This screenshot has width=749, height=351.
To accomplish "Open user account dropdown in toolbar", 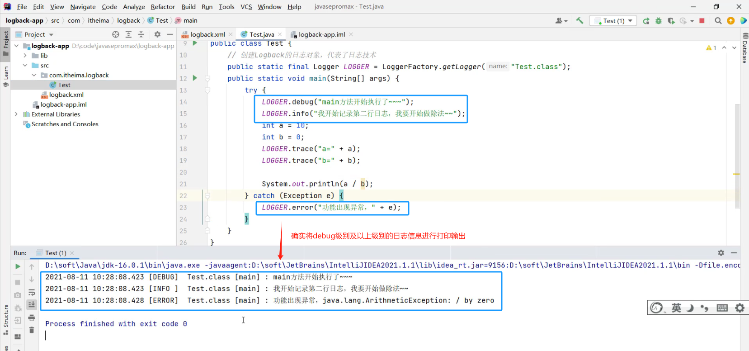I will point(561,21).
